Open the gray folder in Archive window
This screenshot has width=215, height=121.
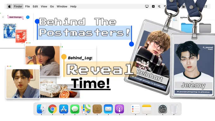205,28
